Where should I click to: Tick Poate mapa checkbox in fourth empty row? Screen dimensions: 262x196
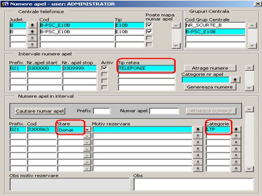[149, 44]
